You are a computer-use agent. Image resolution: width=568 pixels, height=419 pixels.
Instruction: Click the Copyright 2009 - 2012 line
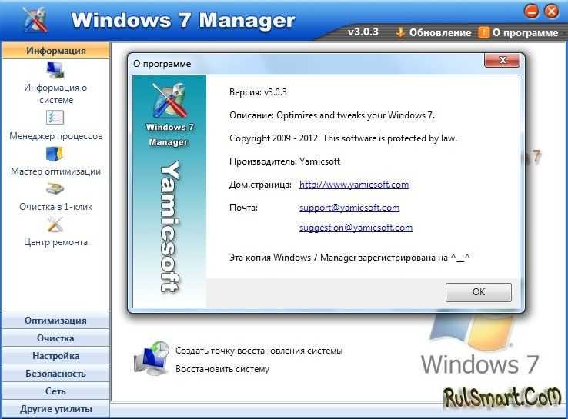coord(343,138)
